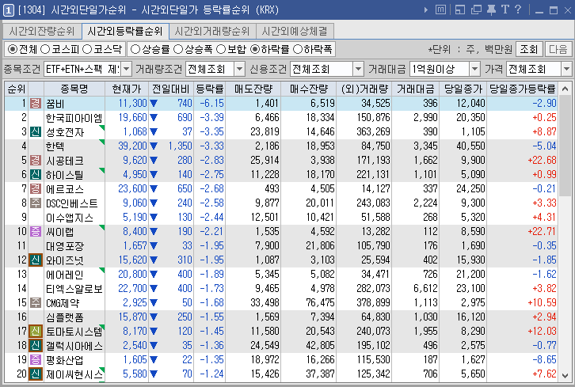Click the table scrollbar down arrow
Screen dimensions: 575x387
pos(565,375)
